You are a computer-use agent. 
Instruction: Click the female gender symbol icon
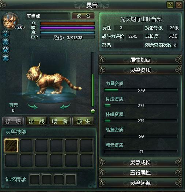coord(5,33)
